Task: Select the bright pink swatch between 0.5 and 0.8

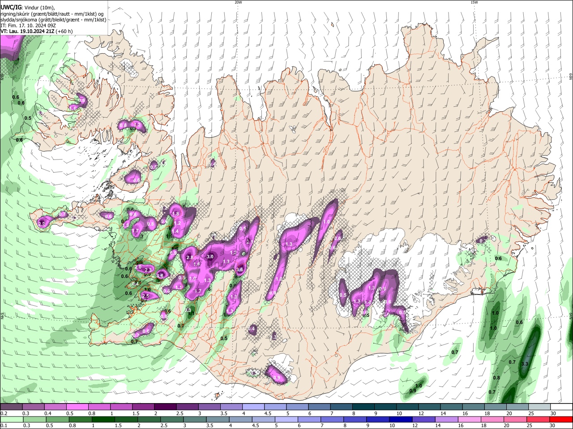Action: point(78,407)
